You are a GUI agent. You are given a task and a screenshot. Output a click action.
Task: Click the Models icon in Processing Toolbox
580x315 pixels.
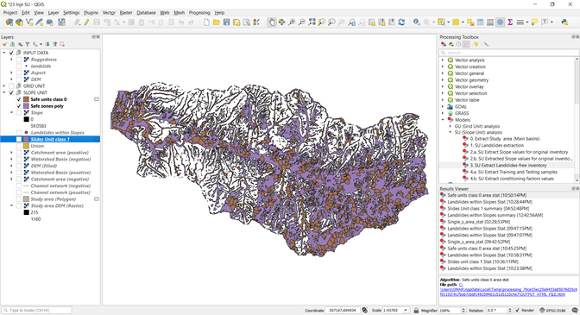444,44
